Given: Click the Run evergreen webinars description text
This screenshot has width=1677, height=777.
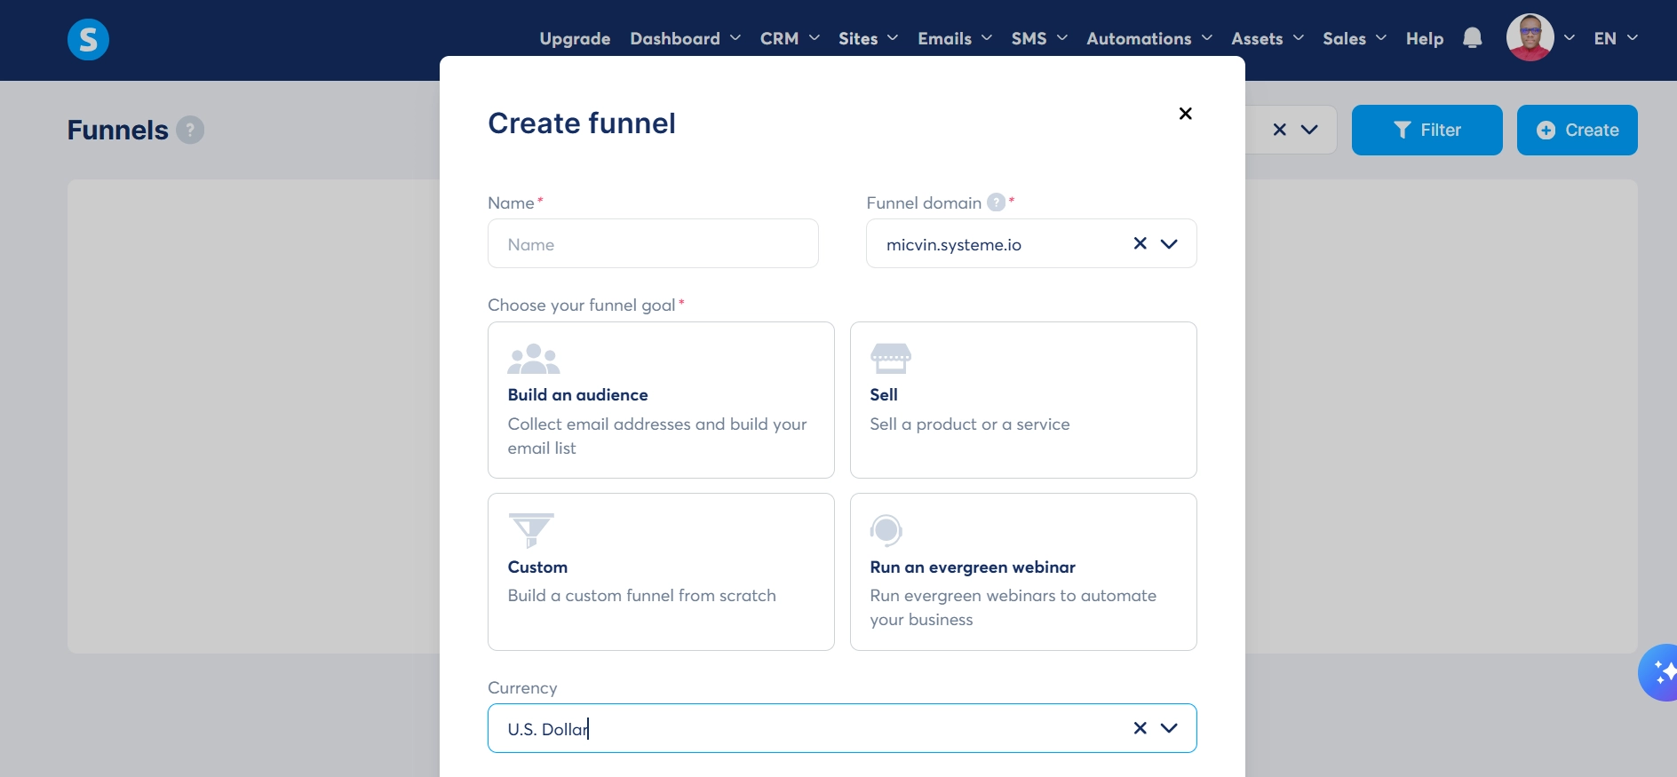Looking at the screenshot, I should (1013, 607).
